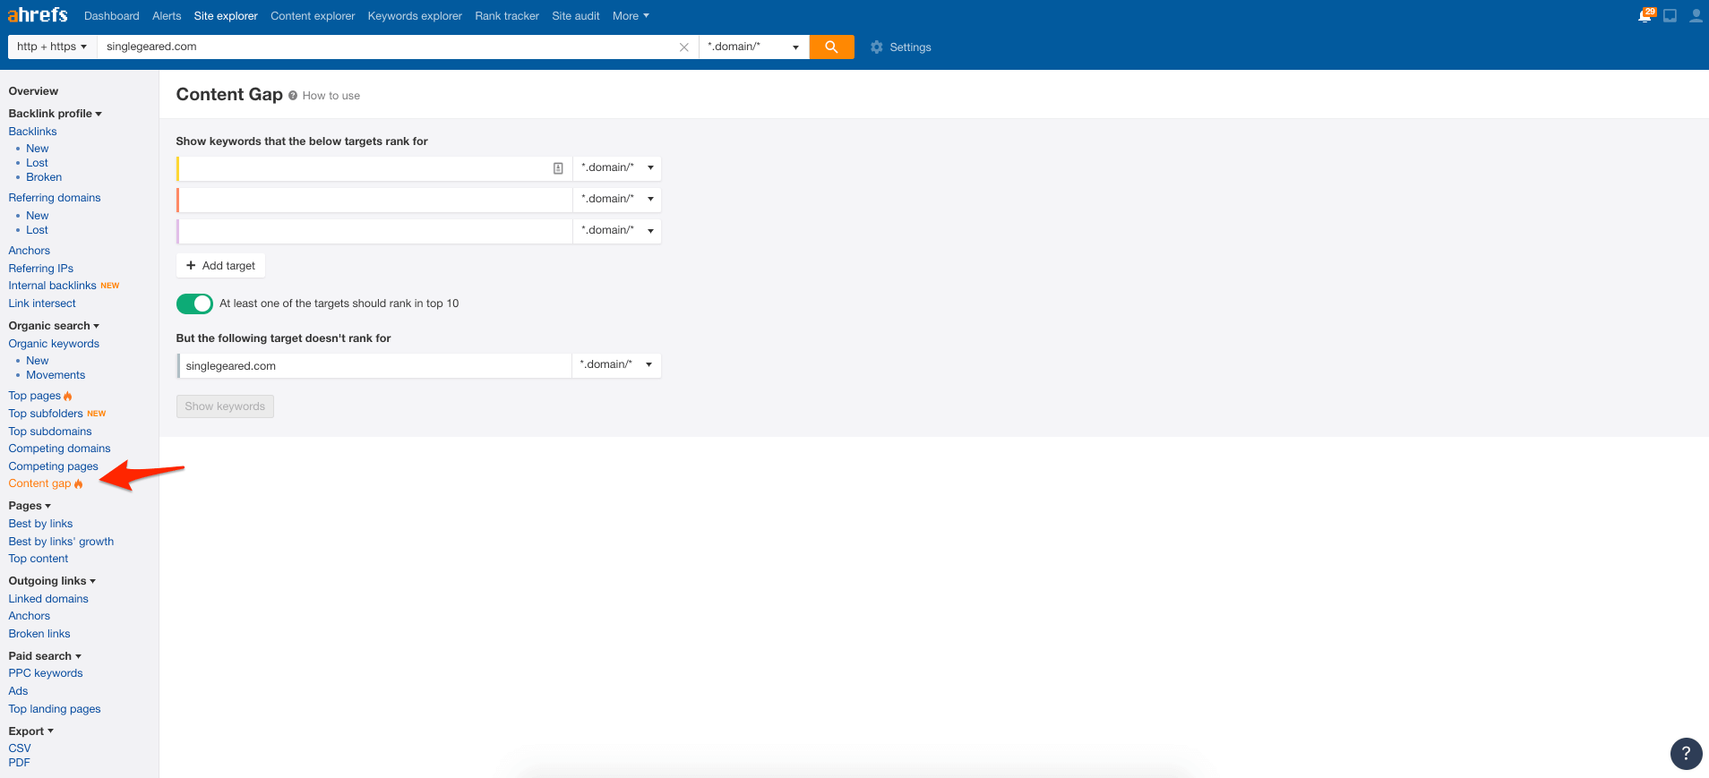The image size is (1709, 778).
Task: Collapse the Export section
Action: coord(30,731)
